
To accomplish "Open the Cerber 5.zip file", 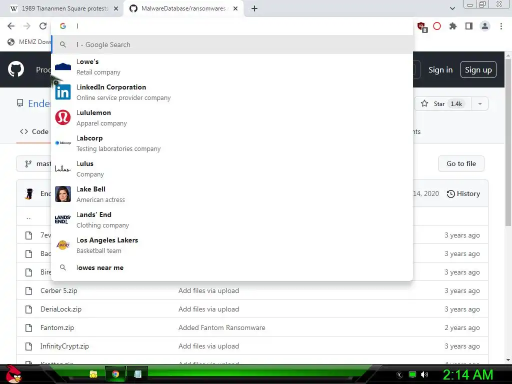I will (x=59, y=290).
